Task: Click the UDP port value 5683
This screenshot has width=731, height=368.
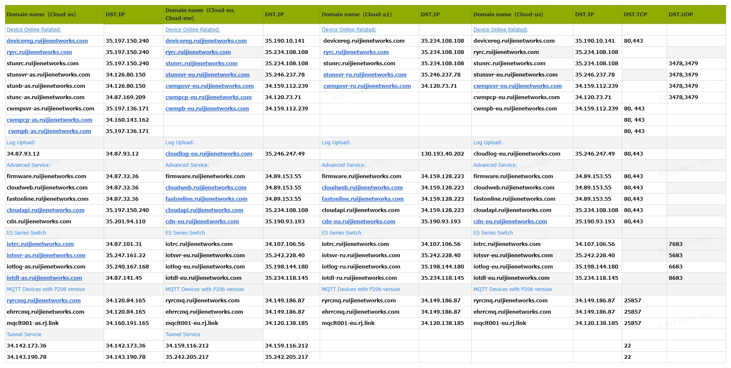Action: (676, 256)
